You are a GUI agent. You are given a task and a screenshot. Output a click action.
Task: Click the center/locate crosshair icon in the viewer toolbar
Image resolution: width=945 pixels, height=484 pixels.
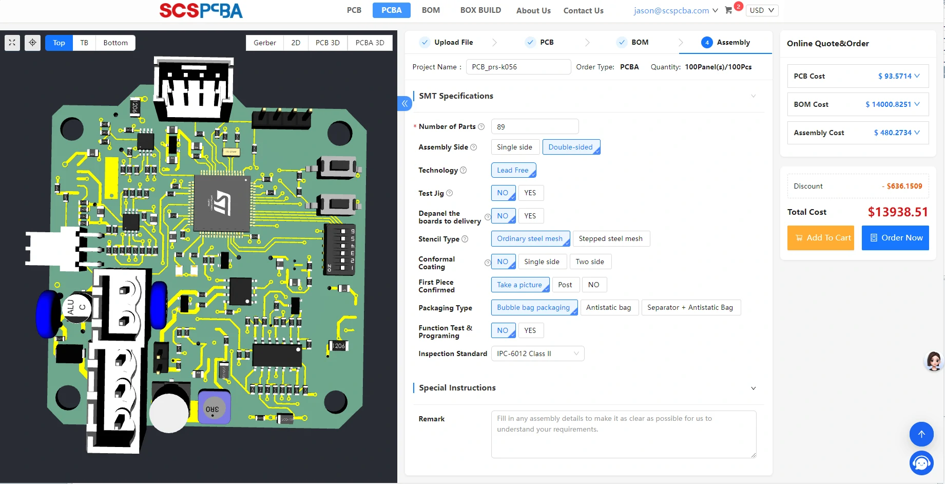click(32, 43)
